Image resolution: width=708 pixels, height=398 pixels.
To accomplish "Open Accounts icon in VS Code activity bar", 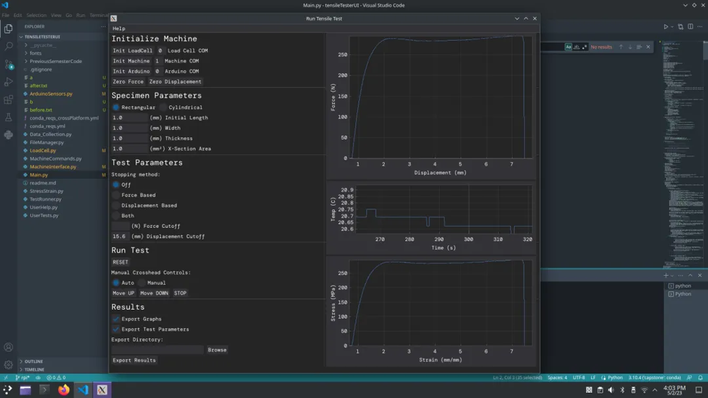I will pyautogui.click(x=8, y=347).
